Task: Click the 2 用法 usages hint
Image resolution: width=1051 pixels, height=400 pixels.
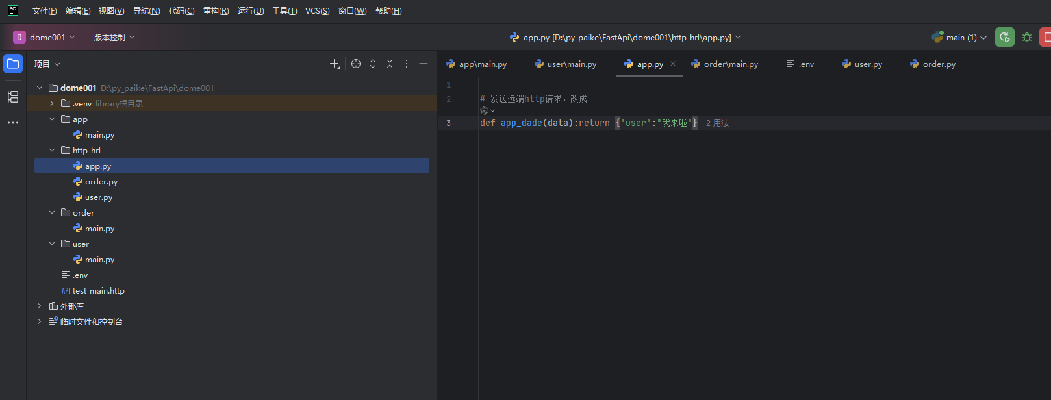Action: pyautogui.click(x=717, y=123)
